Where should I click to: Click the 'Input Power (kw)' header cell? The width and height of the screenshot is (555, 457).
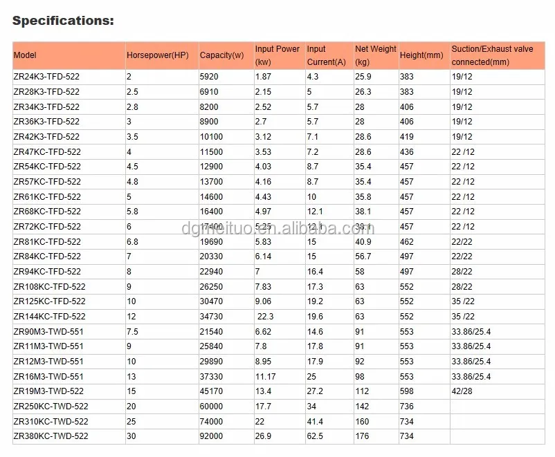point(277,55)
